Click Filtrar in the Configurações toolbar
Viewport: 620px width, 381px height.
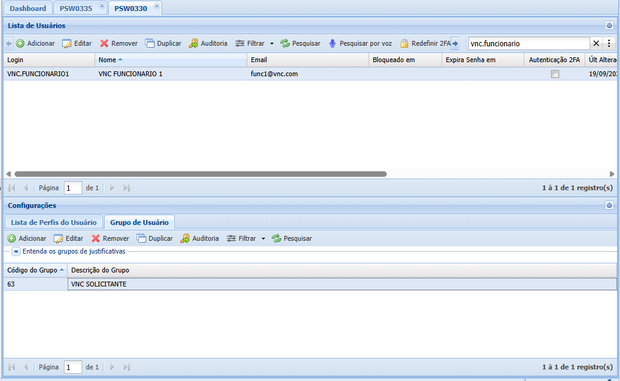click(x=242, y=238)
